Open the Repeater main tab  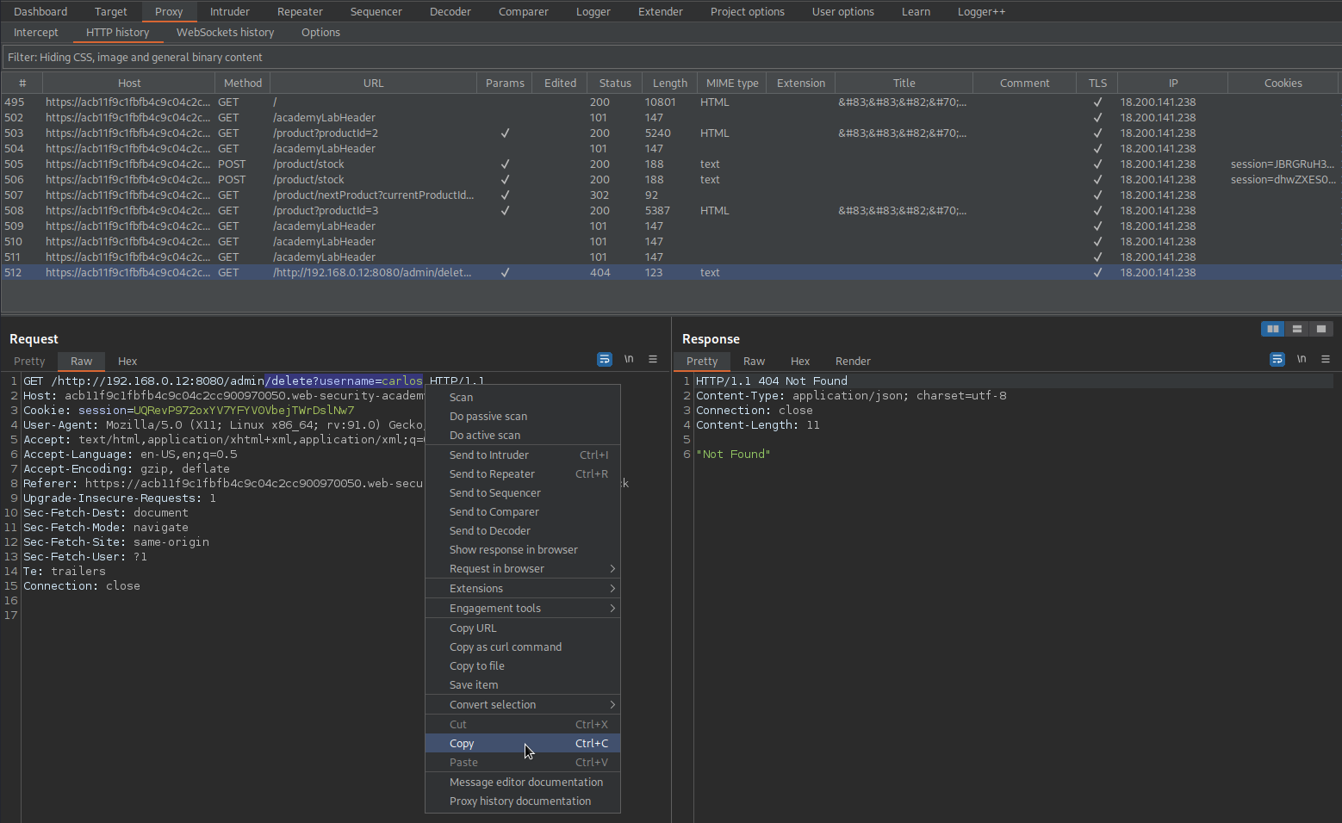[300, 11]
